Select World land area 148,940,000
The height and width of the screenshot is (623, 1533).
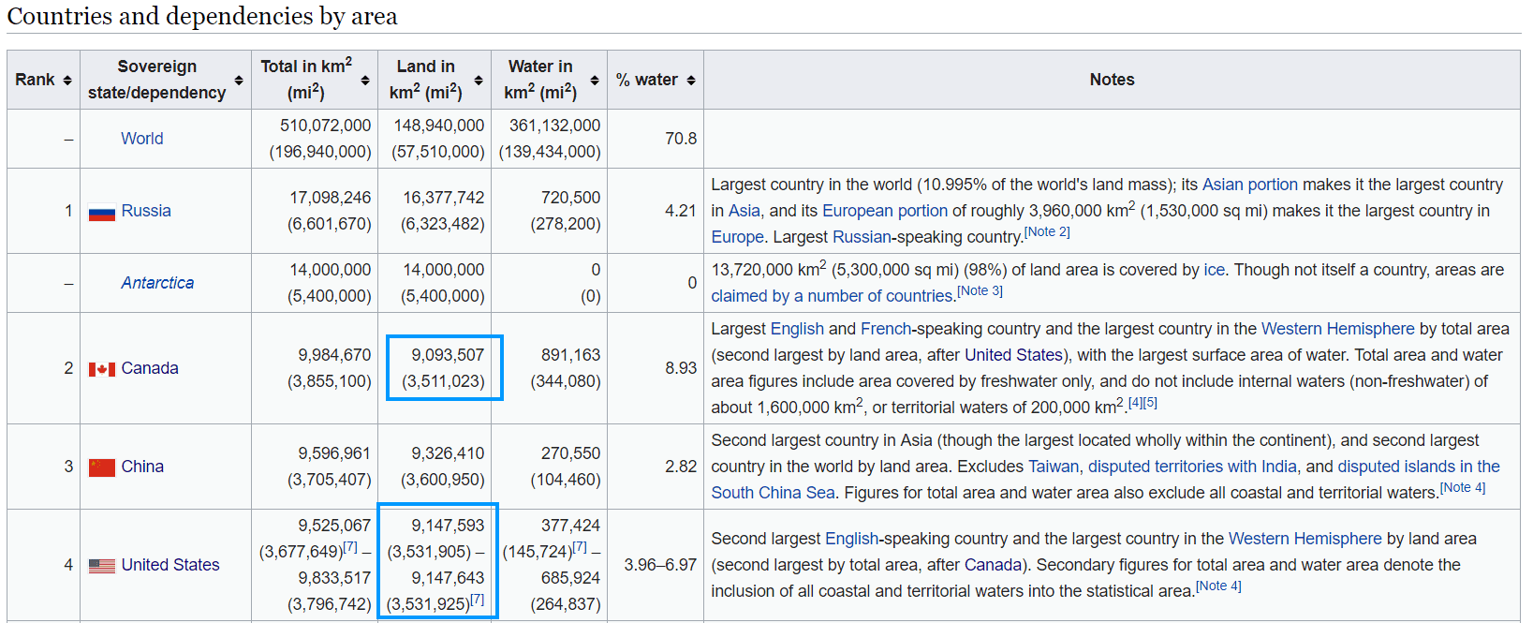coord(439,126)
